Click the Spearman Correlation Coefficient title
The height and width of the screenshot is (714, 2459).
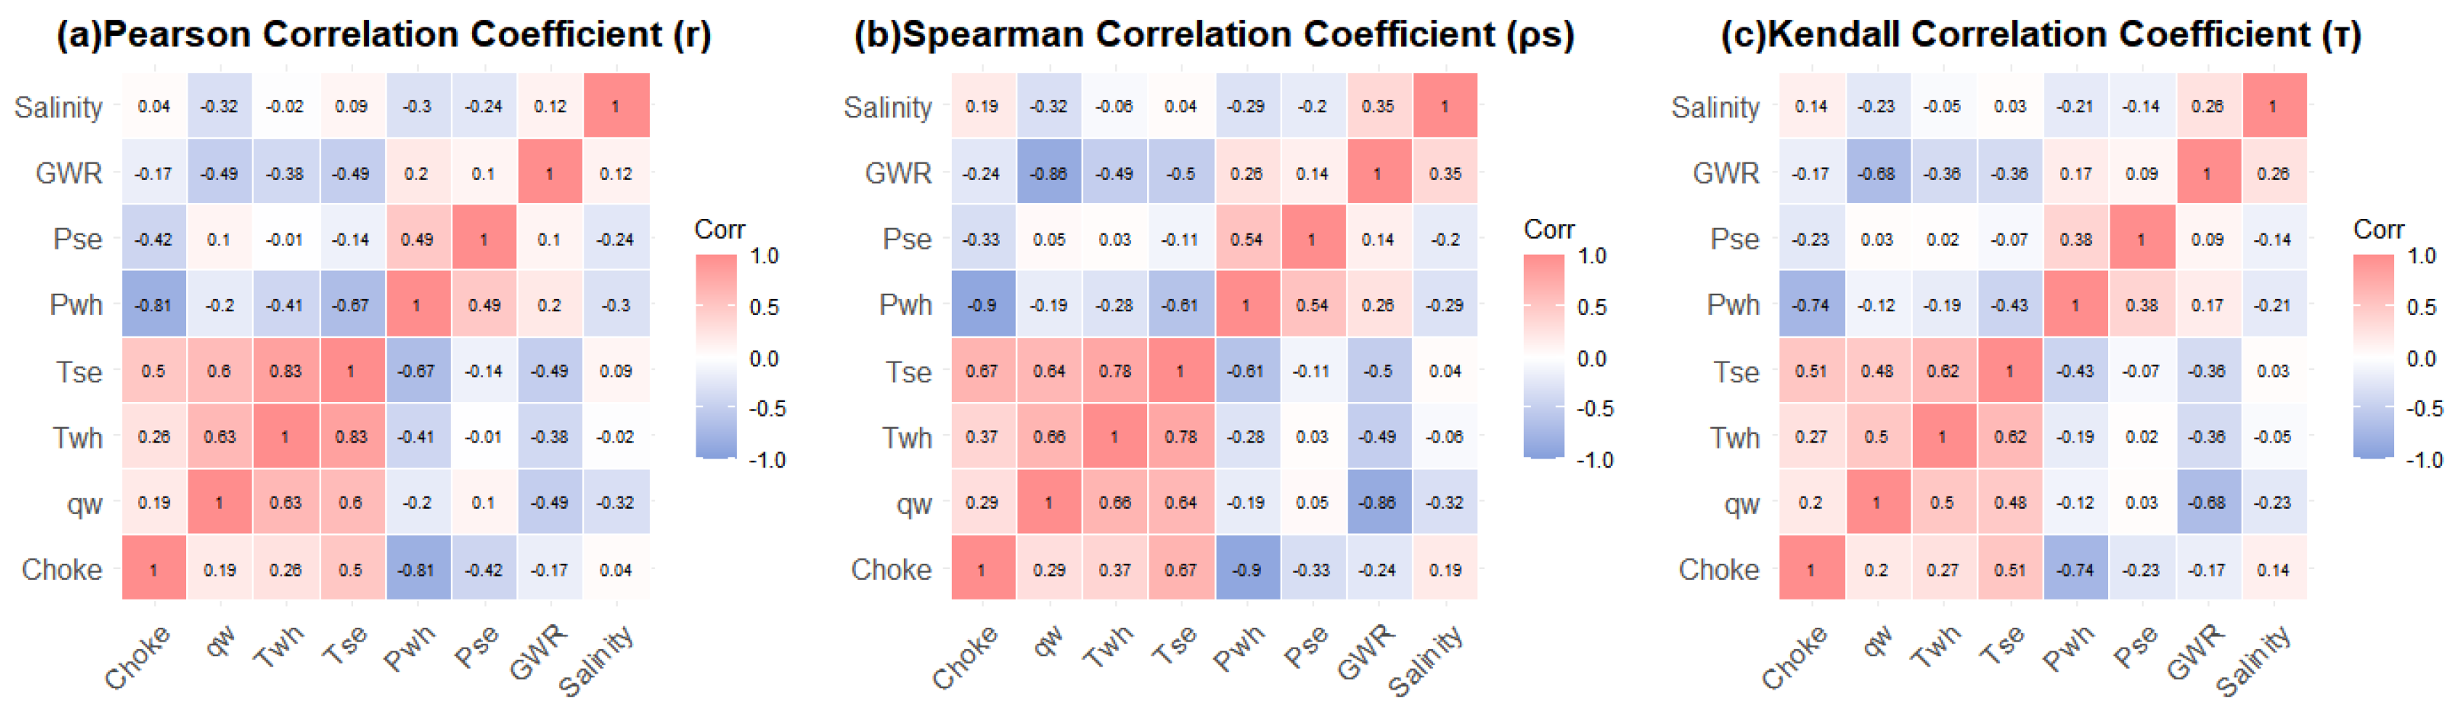[1213, 35]
